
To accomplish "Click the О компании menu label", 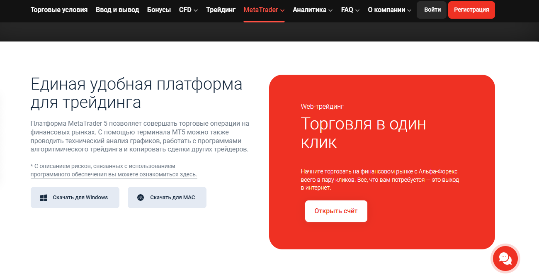I will (386, 10).
